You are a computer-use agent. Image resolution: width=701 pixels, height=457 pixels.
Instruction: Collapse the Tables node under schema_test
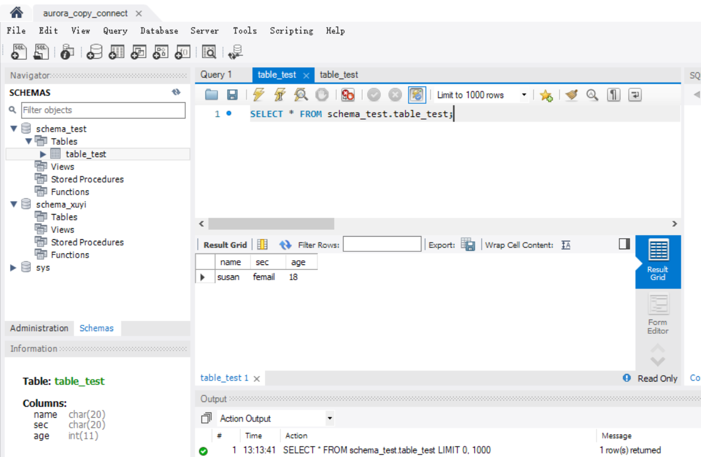[29, 142]
